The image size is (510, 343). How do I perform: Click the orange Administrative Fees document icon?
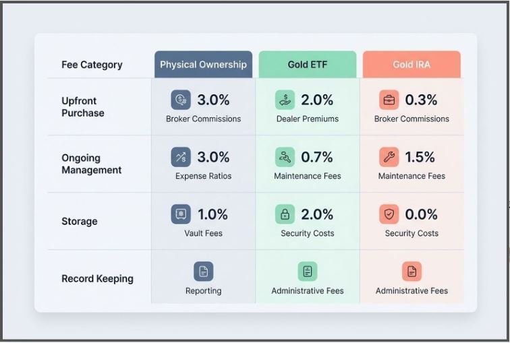click(x=412, y=271)
